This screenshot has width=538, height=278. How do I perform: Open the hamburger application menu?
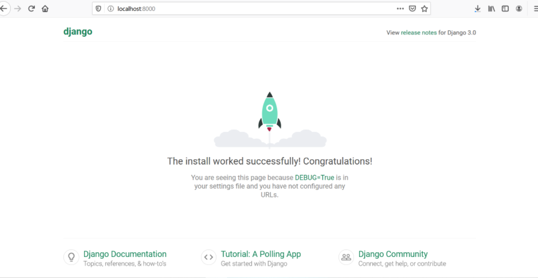pos(535,8)
